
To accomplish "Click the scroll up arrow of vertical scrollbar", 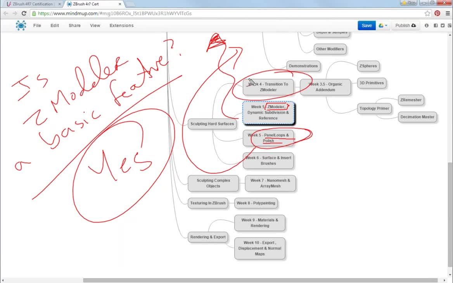I will coord(450,35).
